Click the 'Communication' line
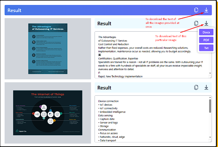 (107, 130)
